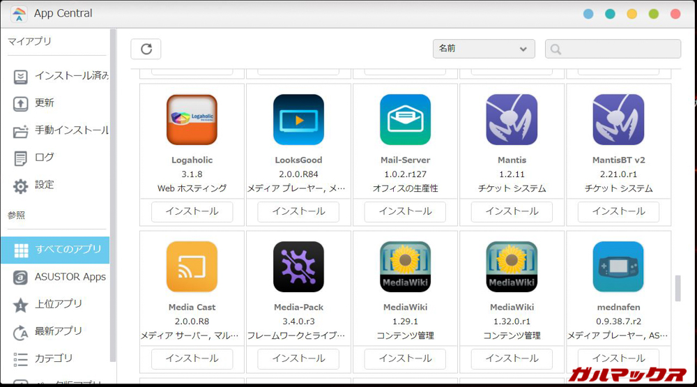Click インストール button under Logaholic
The height and width of the screenshot is (387, 697).
(192, 211)
